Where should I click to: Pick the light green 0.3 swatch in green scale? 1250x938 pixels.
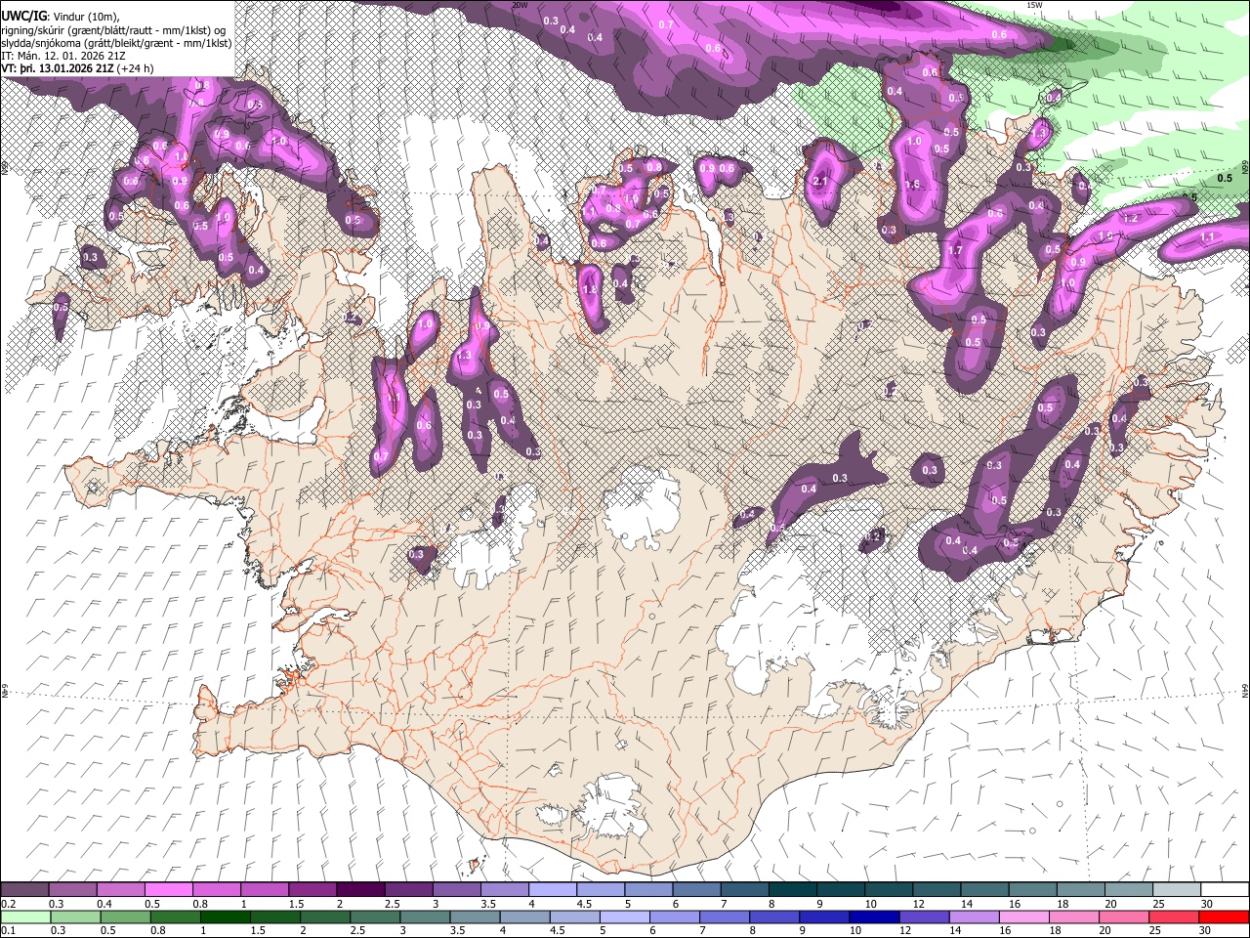(76, 917)
